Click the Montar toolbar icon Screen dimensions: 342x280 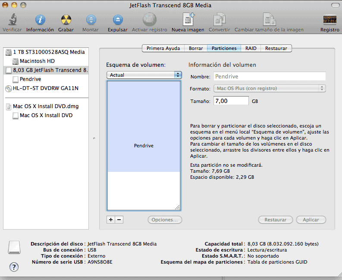91,20
